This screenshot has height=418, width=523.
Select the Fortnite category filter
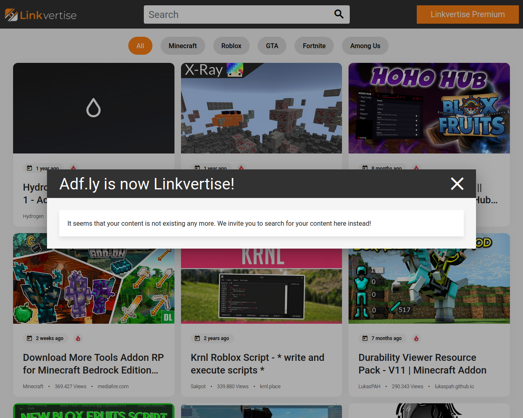click(314, 46)
